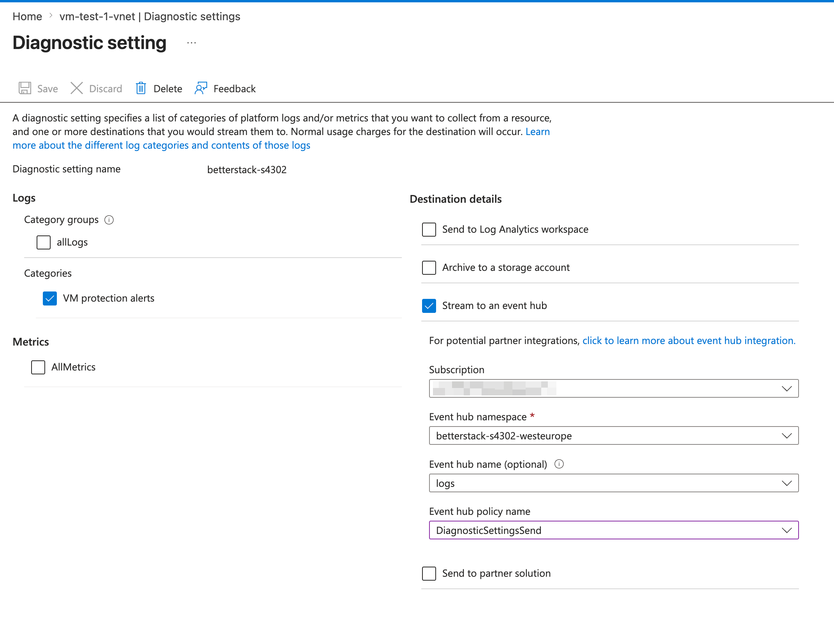Click the ellipsis next to Diagnostic setting title

[x=191, y=43]
